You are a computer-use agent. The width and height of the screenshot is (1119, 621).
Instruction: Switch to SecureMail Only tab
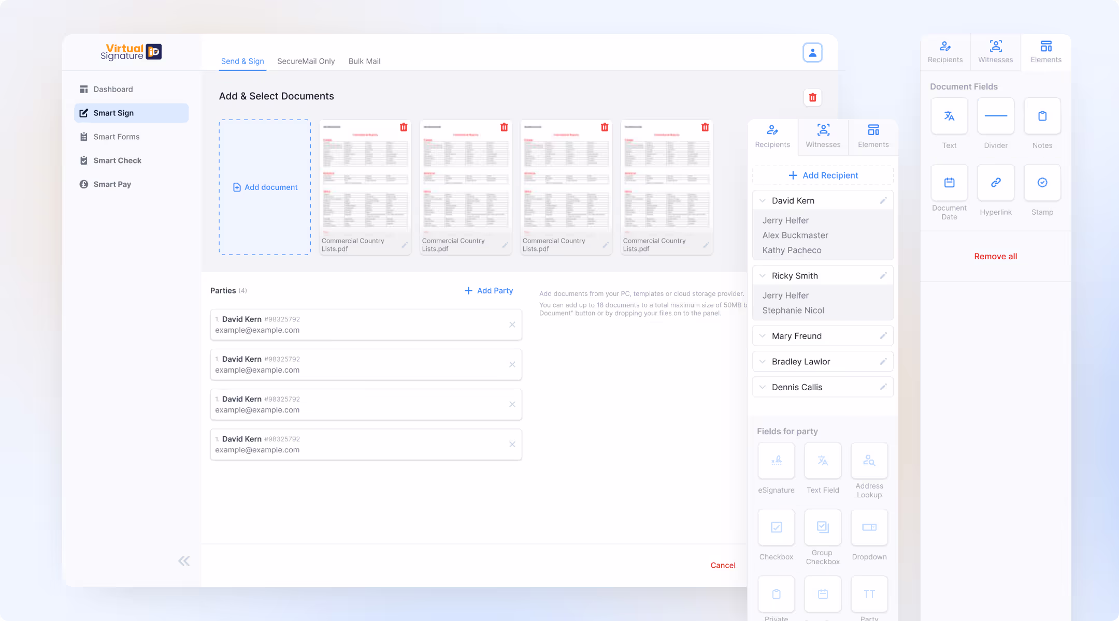(306, 61)
